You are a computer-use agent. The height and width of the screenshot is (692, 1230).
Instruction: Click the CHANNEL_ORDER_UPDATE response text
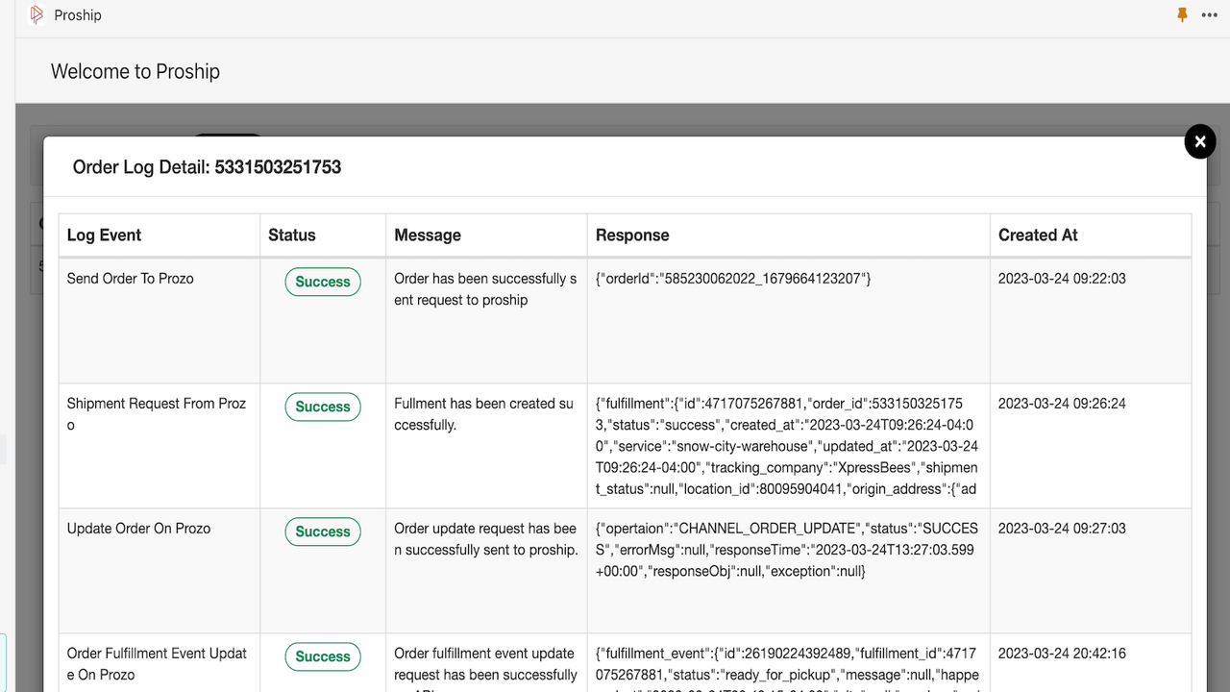click(787, 550)
